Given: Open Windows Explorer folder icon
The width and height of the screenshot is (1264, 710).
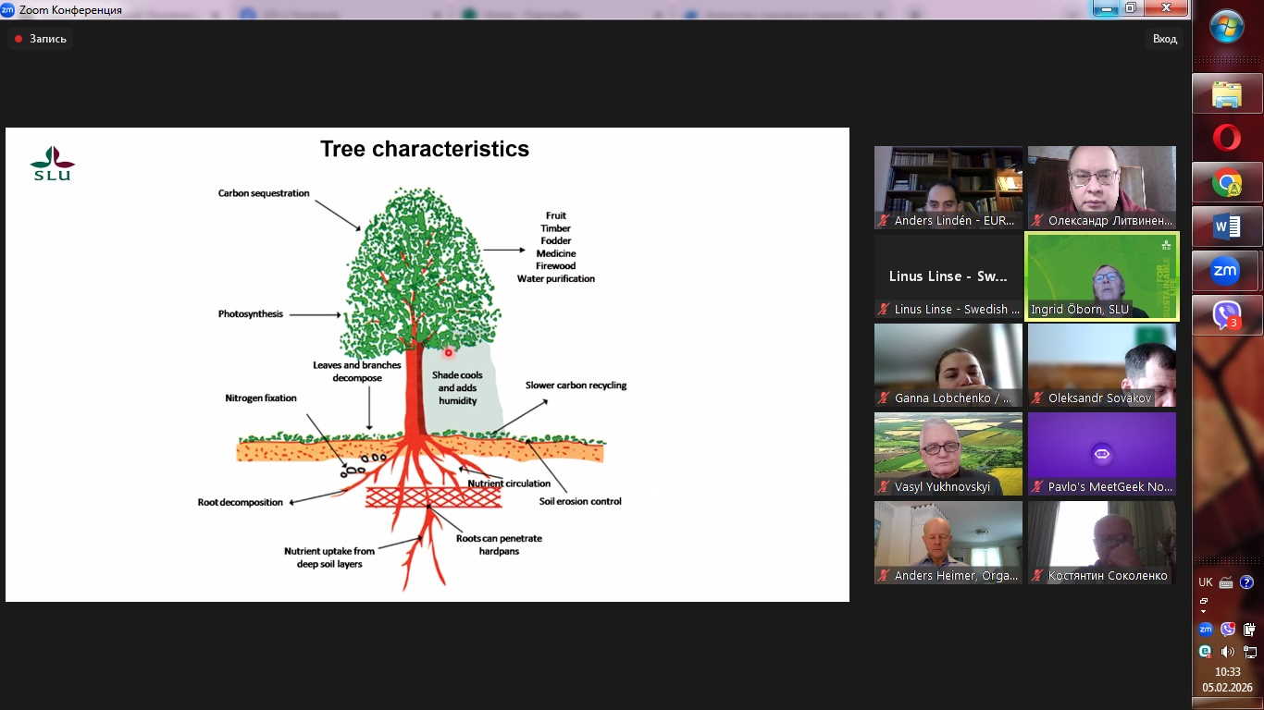Looking at the screenshot, I should click(1226, 94).
